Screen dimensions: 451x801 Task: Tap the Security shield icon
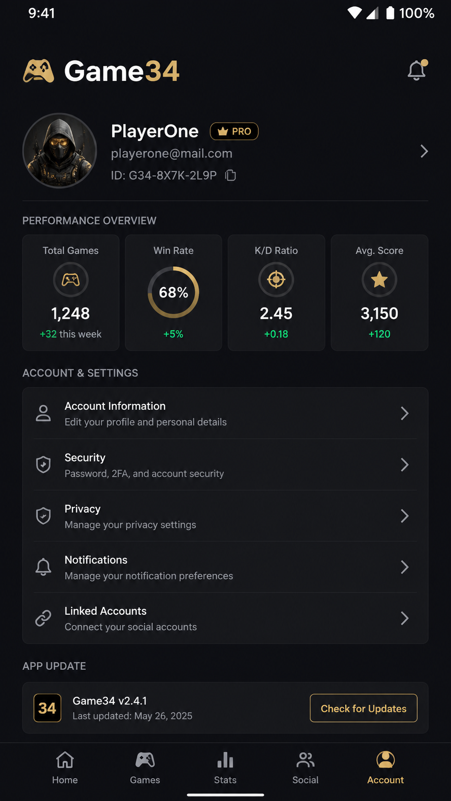click(x=43, y=465)
